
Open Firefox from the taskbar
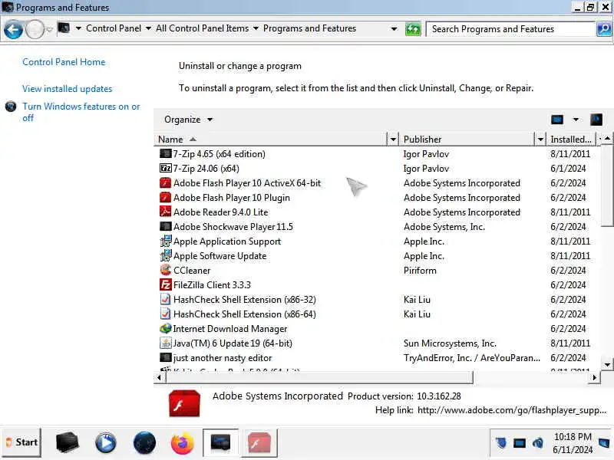pyautogui.click(x=182, y=443)
